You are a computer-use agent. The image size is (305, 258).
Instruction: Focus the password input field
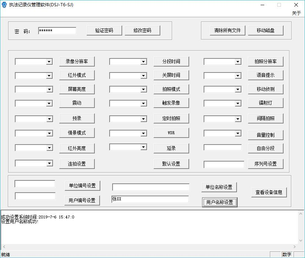[57, 31]
